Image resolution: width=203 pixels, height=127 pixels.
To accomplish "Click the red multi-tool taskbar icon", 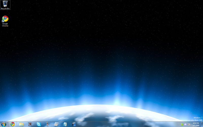I will 30,124.
